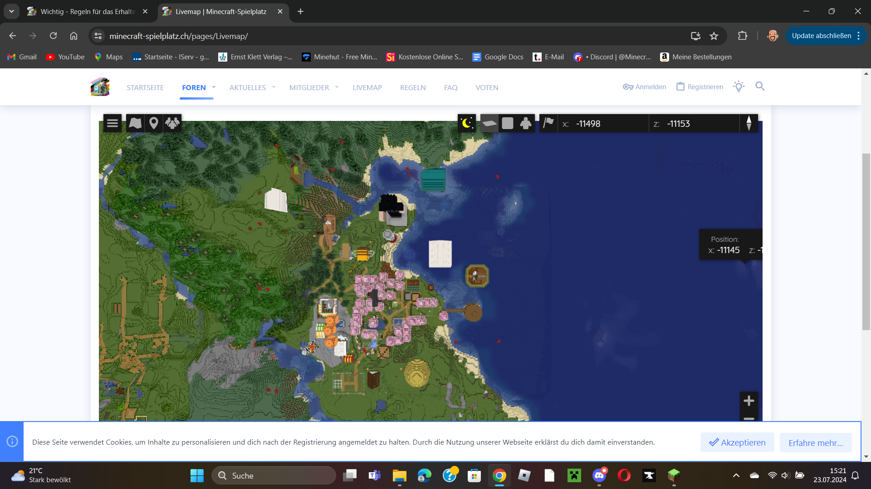Click the map compass north arrow
This screenshot has width=871, height=489.
(749, 123)
